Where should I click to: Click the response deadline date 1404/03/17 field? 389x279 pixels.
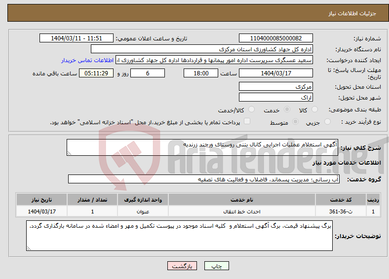tap(275, 73)
